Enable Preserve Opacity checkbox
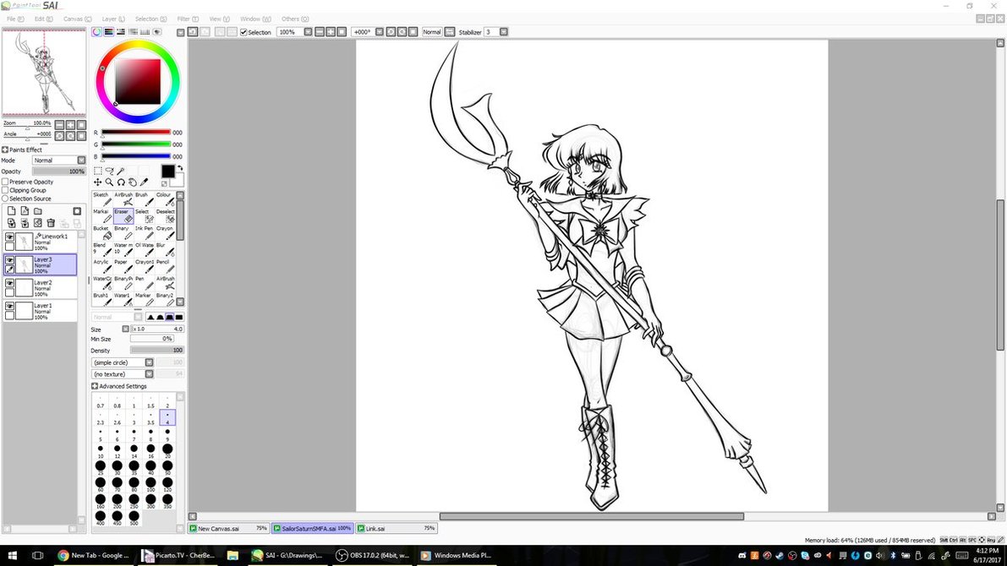1007x566 pixels. point(5,182)
